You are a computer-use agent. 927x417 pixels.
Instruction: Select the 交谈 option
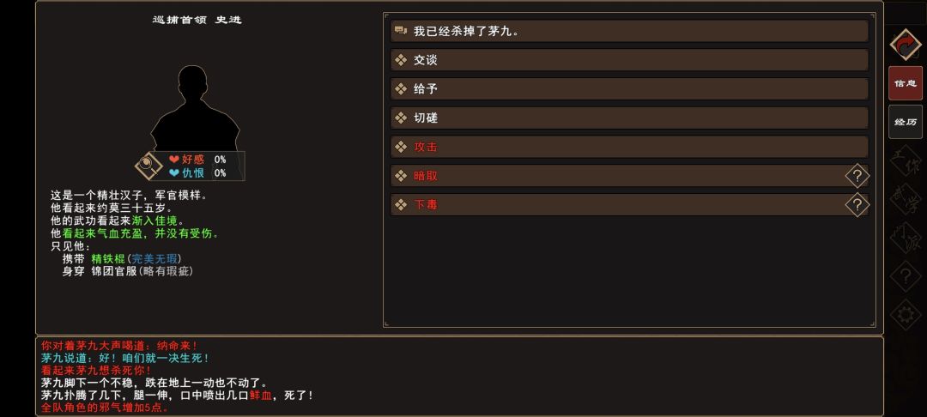[x=629, y=60]
